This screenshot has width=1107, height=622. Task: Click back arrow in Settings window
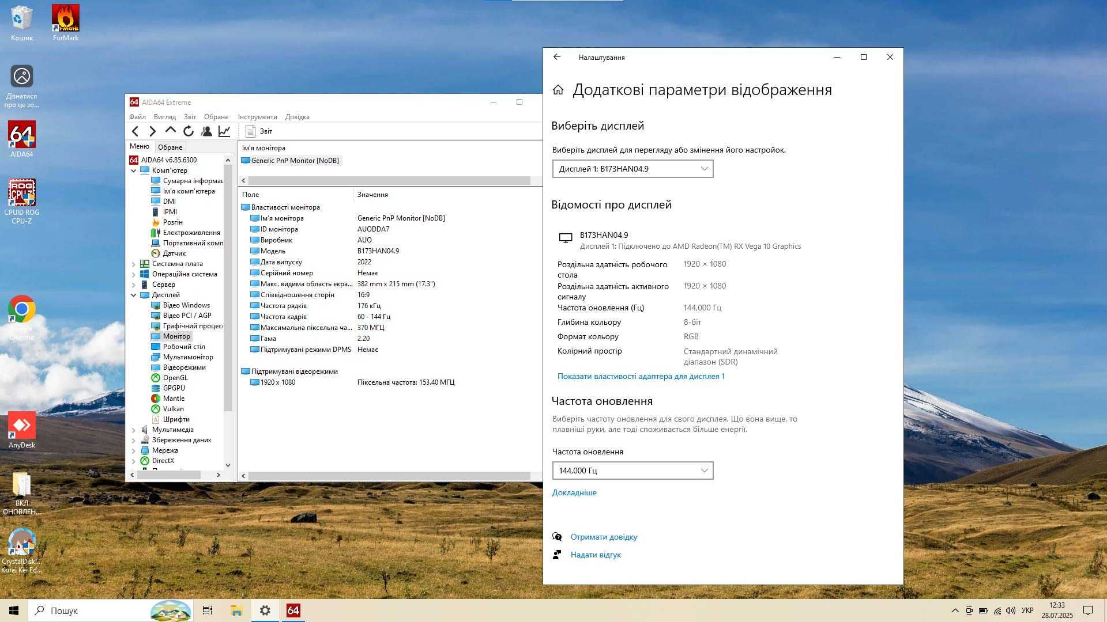[x=557, y=57]
